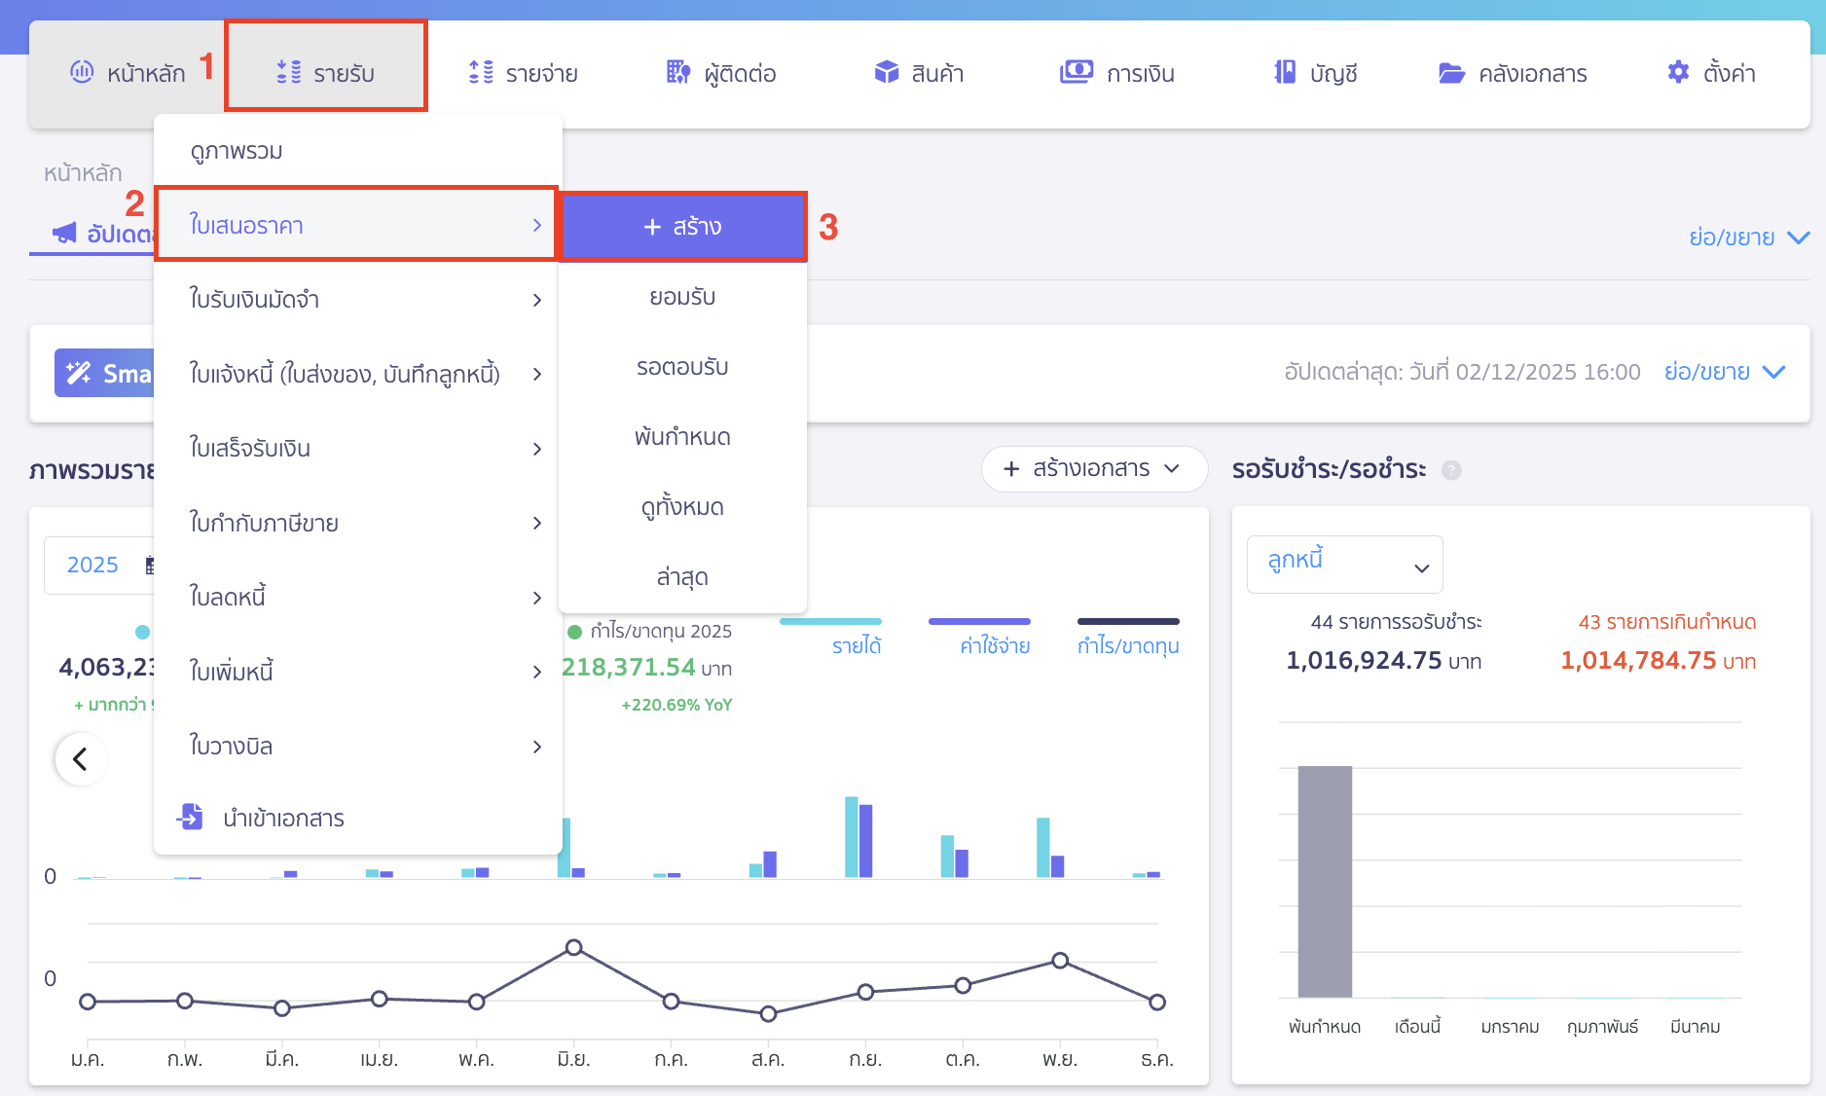Toggle the ค่าใช้จ่าย chart legend
This screenshot has width=1826, height=1096.
[x=994, y=645]
